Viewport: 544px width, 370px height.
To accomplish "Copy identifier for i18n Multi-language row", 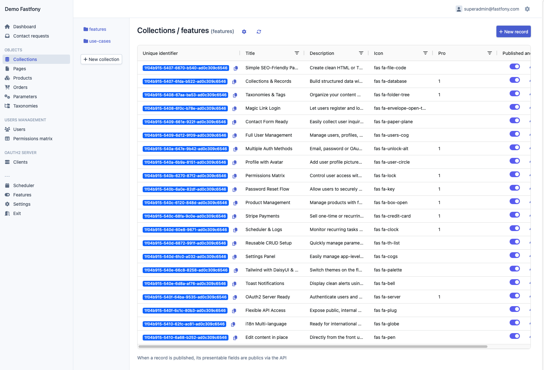I will pos(233,324).
